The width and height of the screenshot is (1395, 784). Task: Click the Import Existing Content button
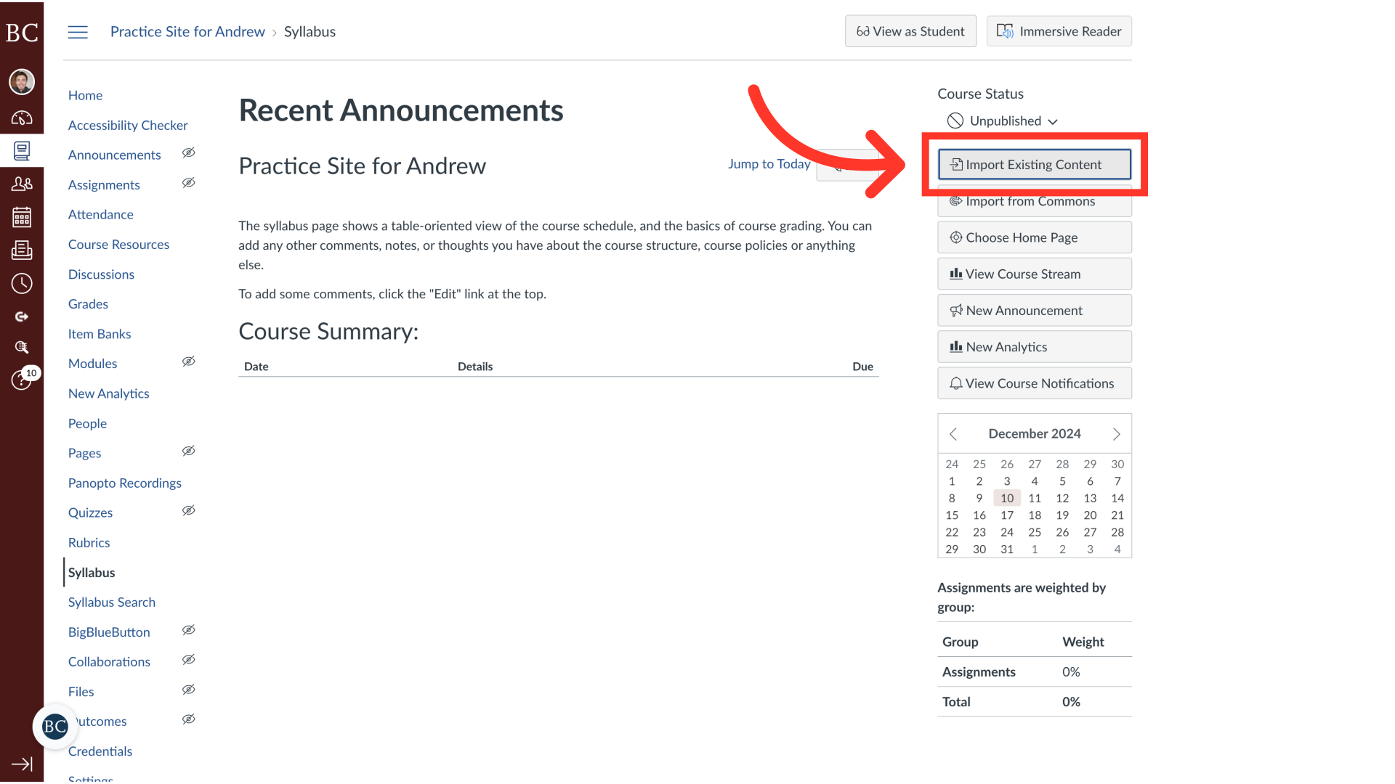(1035, 165)
